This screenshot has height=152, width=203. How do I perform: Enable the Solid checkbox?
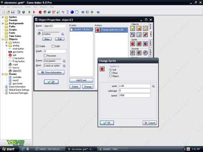pyautogui.click(x=53, y=46)
